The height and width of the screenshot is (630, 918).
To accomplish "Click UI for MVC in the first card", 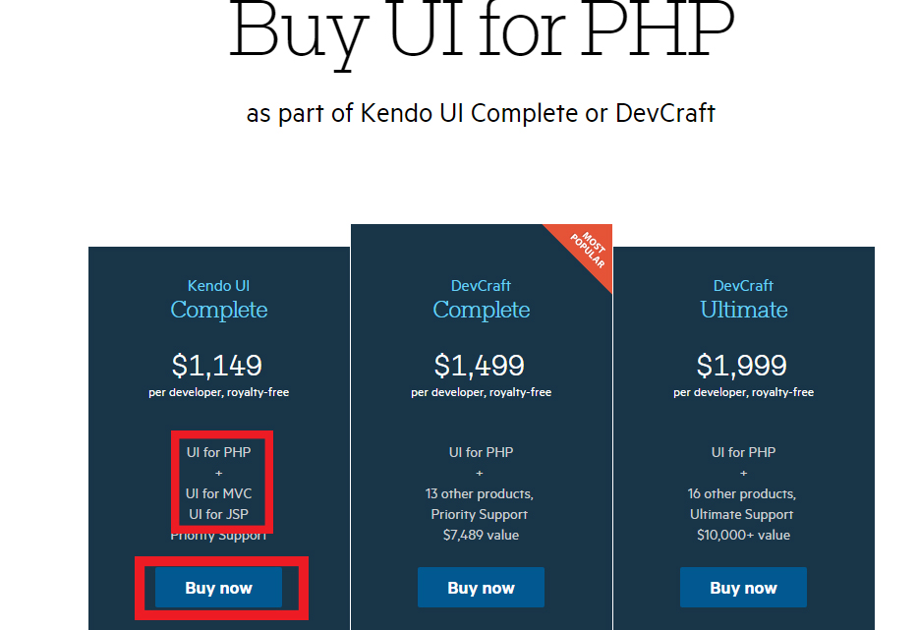I will [218, 493].
